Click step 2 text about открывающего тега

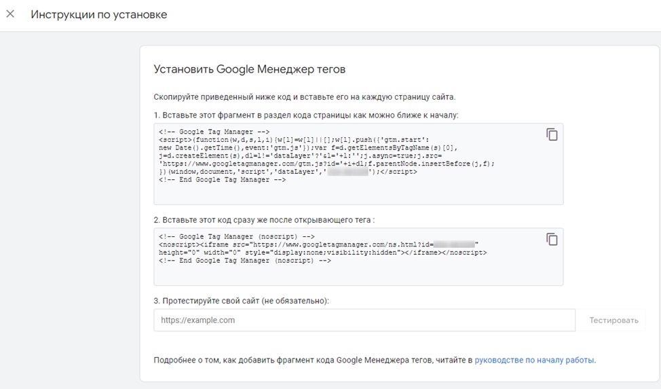(x=264, y=220)
